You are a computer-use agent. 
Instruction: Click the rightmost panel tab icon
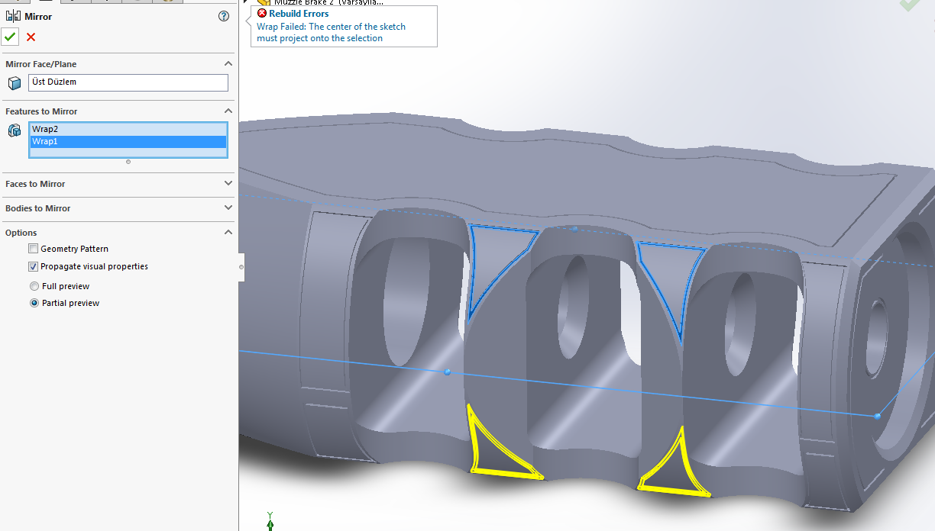(167, 2)
